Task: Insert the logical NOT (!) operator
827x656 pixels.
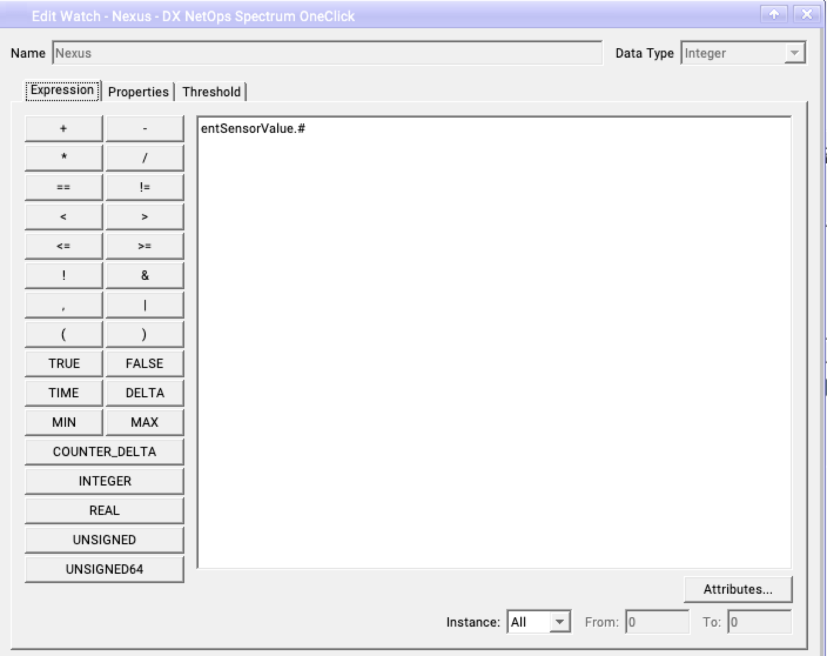Action: coord(63,276)
